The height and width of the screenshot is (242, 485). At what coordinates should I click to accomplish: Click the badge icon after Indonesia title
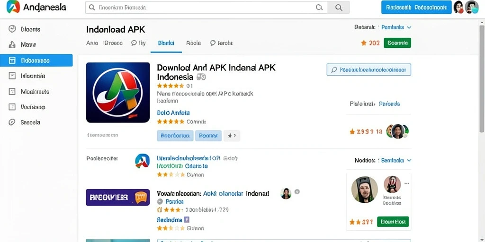[201, 77]
